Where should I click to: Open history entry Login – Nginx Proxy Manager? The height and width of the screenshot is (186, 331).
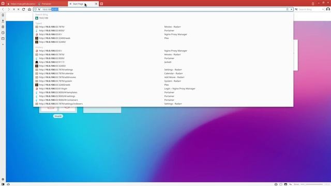tap(163, 88)
